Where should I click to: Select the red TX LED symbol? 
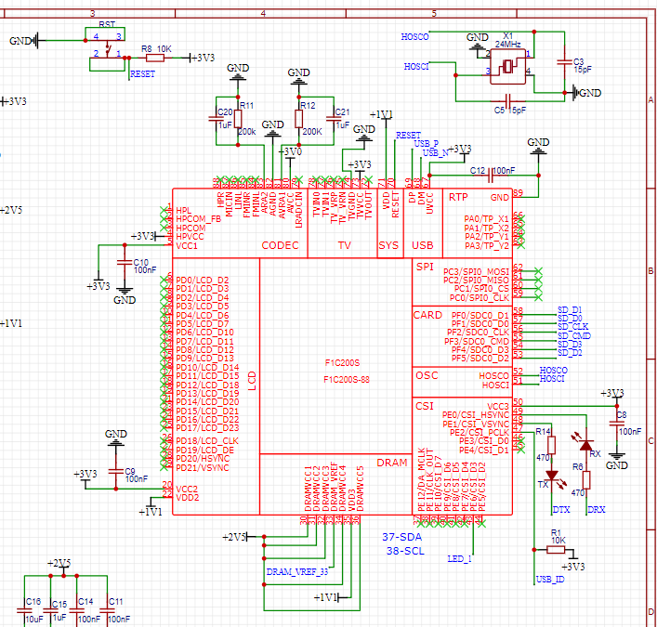click(550, 477)
